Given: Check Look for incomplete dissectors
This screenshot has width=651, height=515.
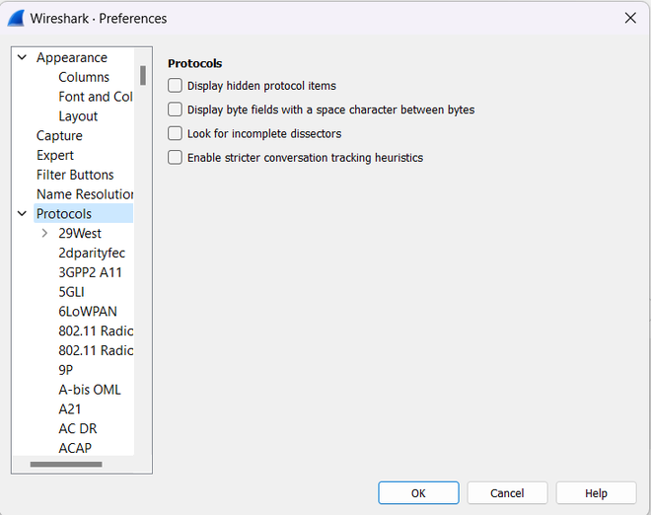Looking at the screenshot, I should pyautogui.click(x=175, y=134).
